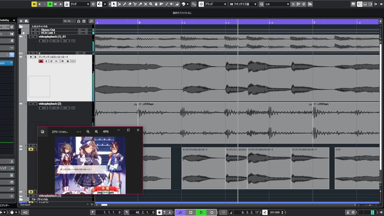Select the Zoom magnifier tool
Screen dimensions: 384x216
point(150,4)
